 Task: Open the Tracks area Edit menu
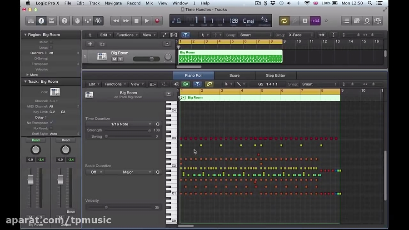[x=105, y=35]
